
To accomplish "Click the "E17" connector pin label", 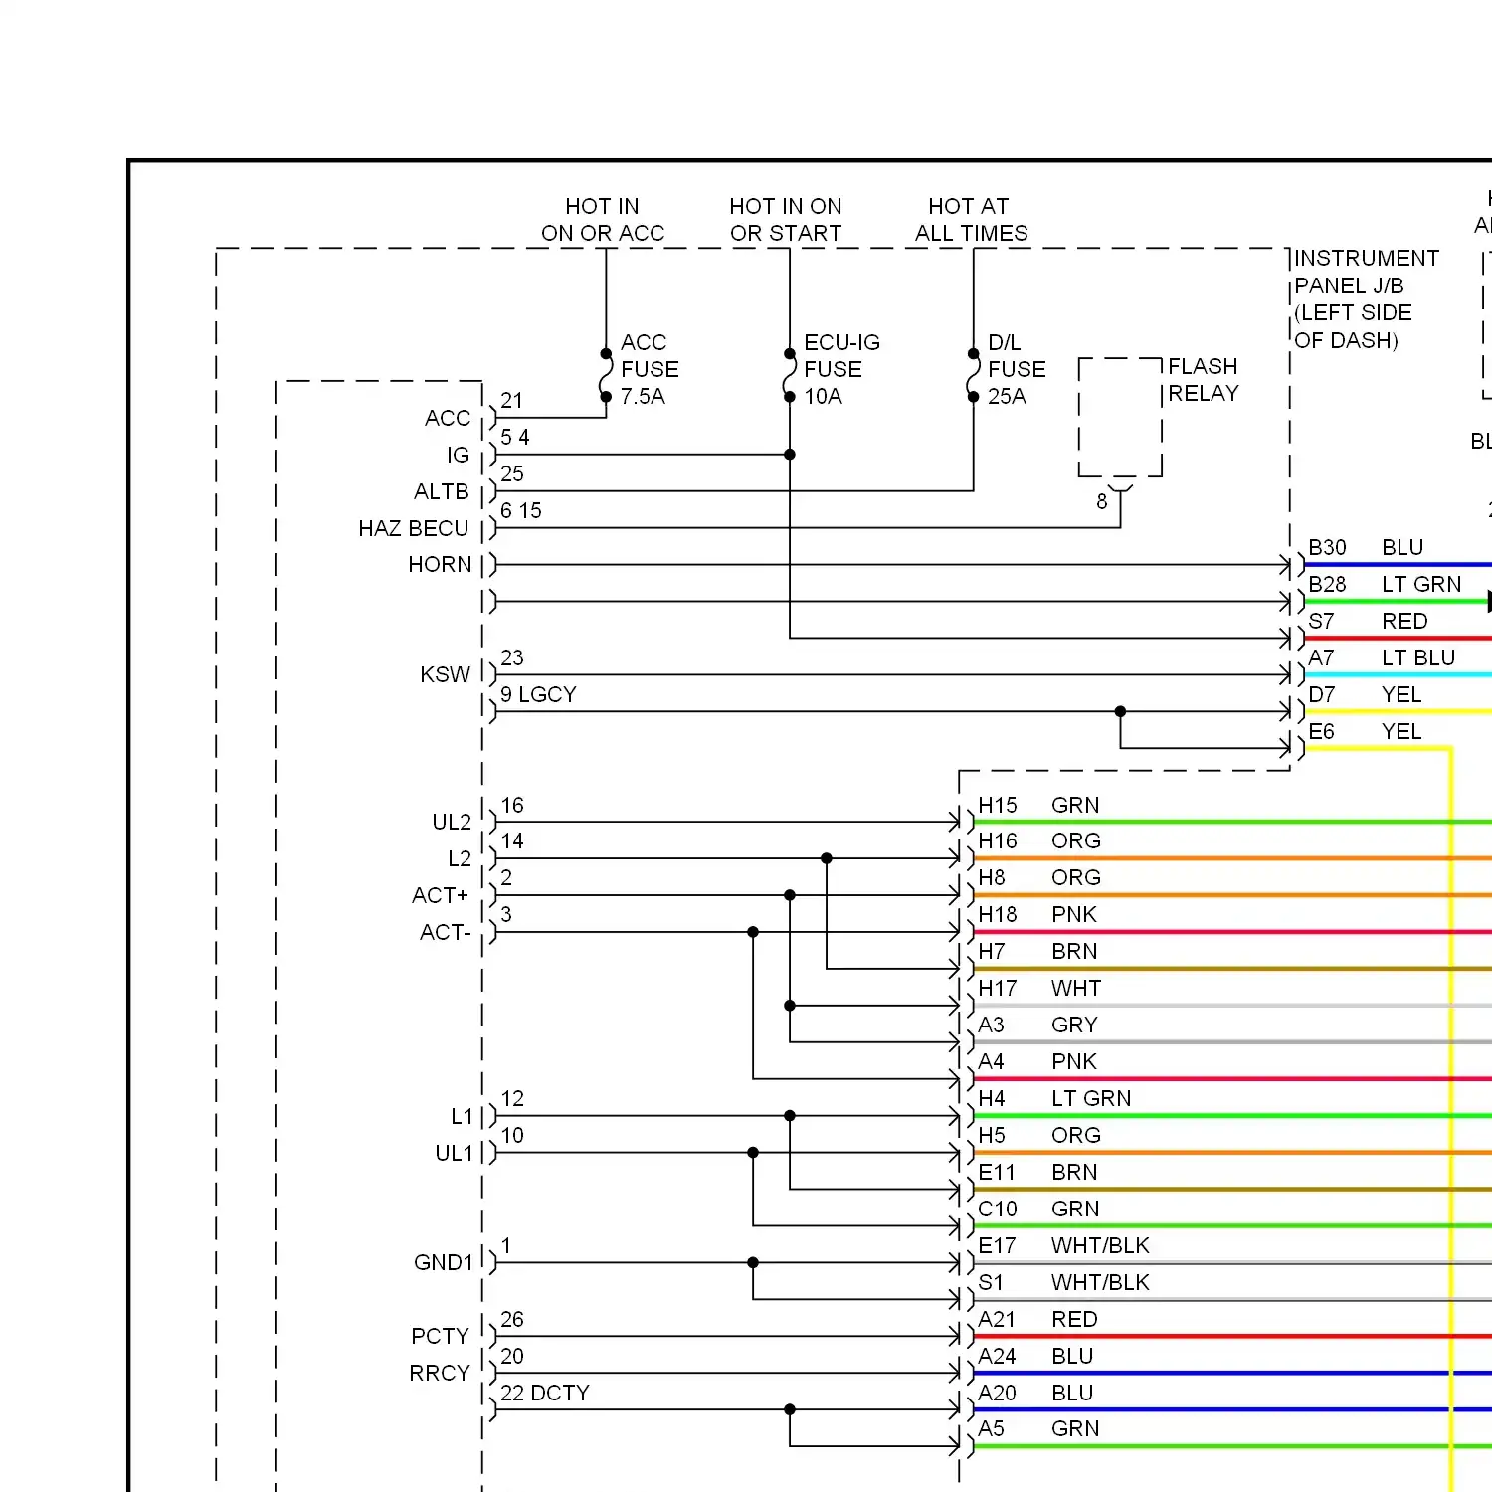I will coord(997,1245).
